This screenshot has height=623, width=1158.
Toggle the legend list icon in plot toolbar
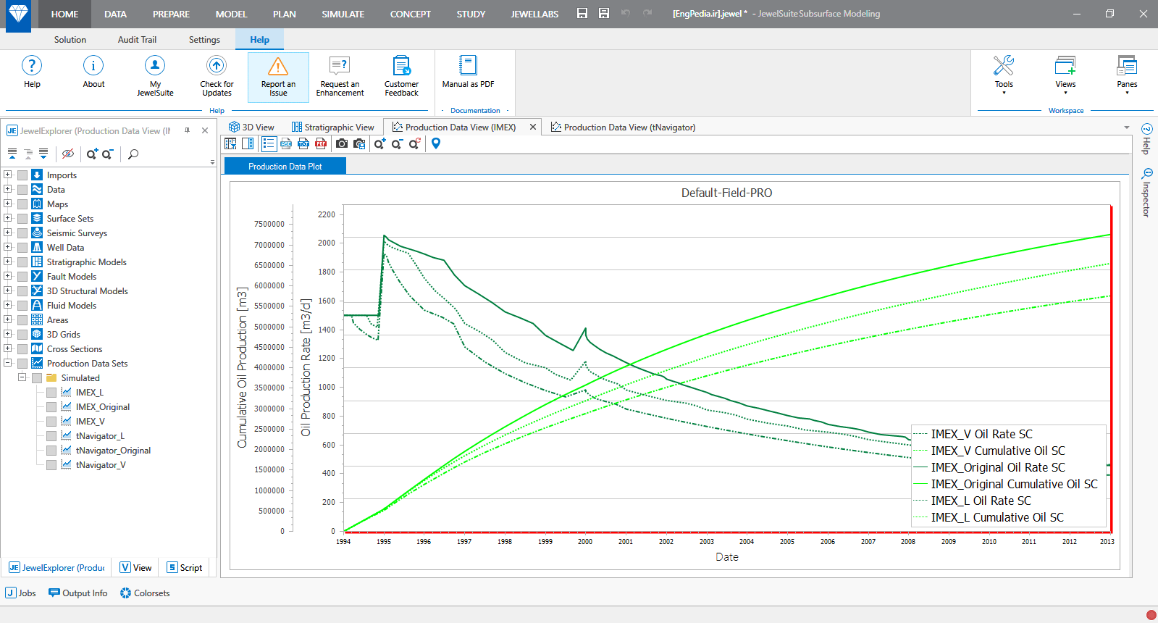pyautogui.click(x=269, y=143)
